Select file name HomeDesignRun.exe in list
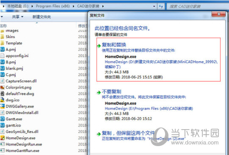The image size is (229, 155). click(x=24, y=144)
